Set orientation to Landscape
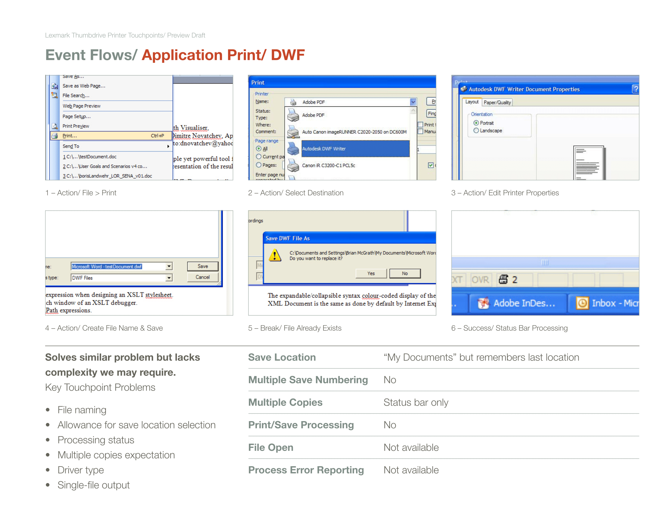Screen dimensions: 662x511 476,130
